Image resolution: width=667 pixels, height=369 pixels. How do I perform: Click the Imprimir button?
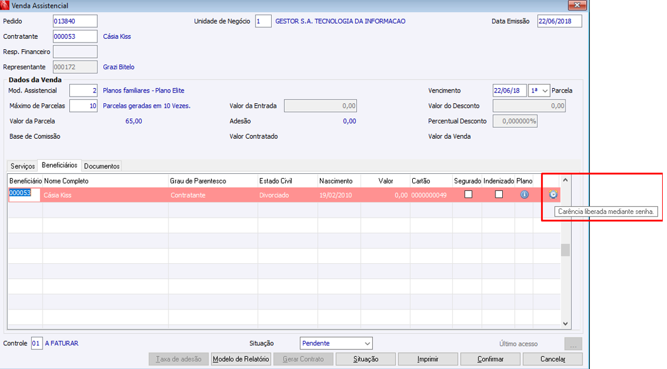[x=428, y=359]
